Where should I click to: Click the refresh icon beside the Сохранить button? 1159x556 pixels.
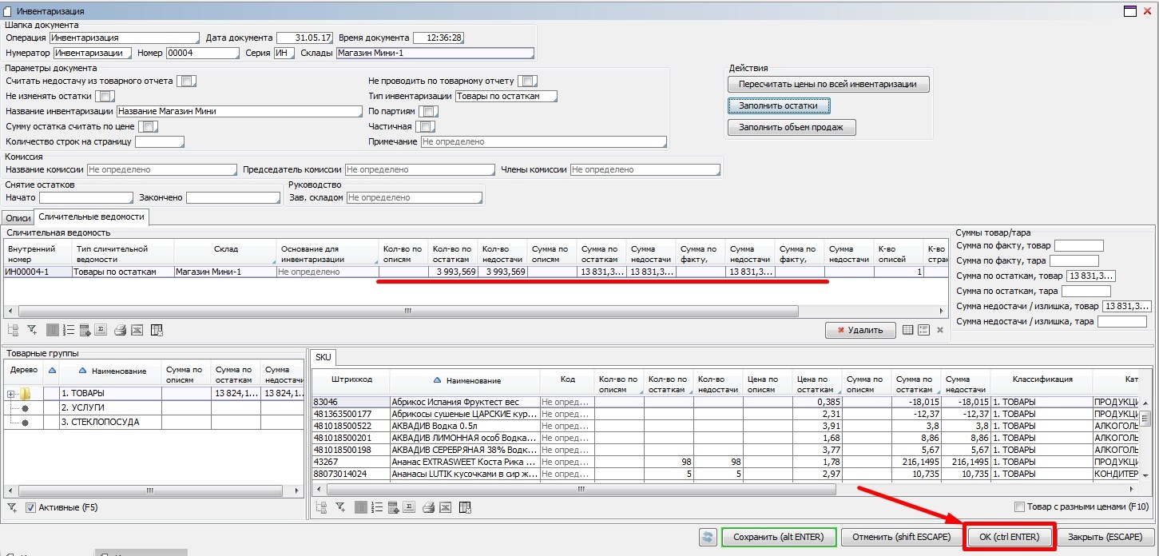707,538
